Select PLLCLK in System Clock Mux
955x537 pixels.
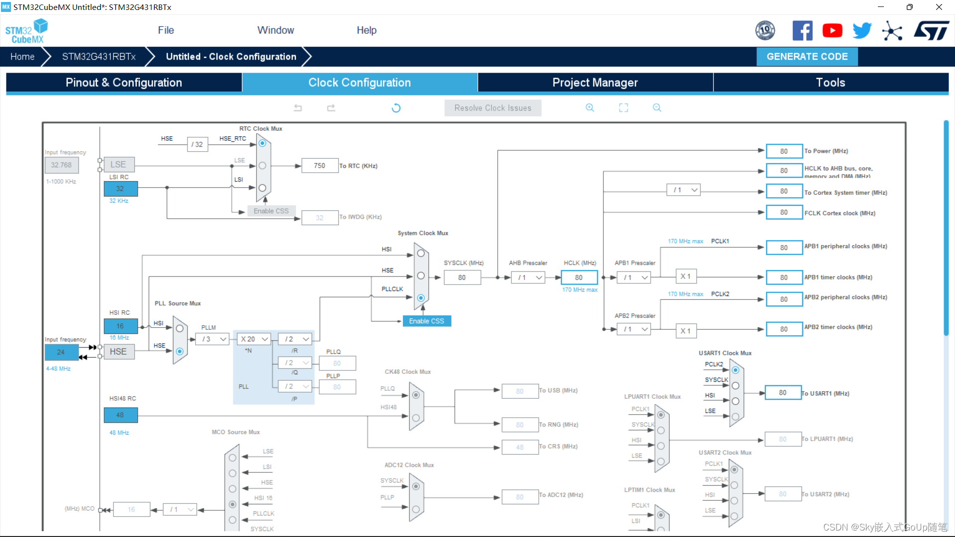click(x=421, y=298)
